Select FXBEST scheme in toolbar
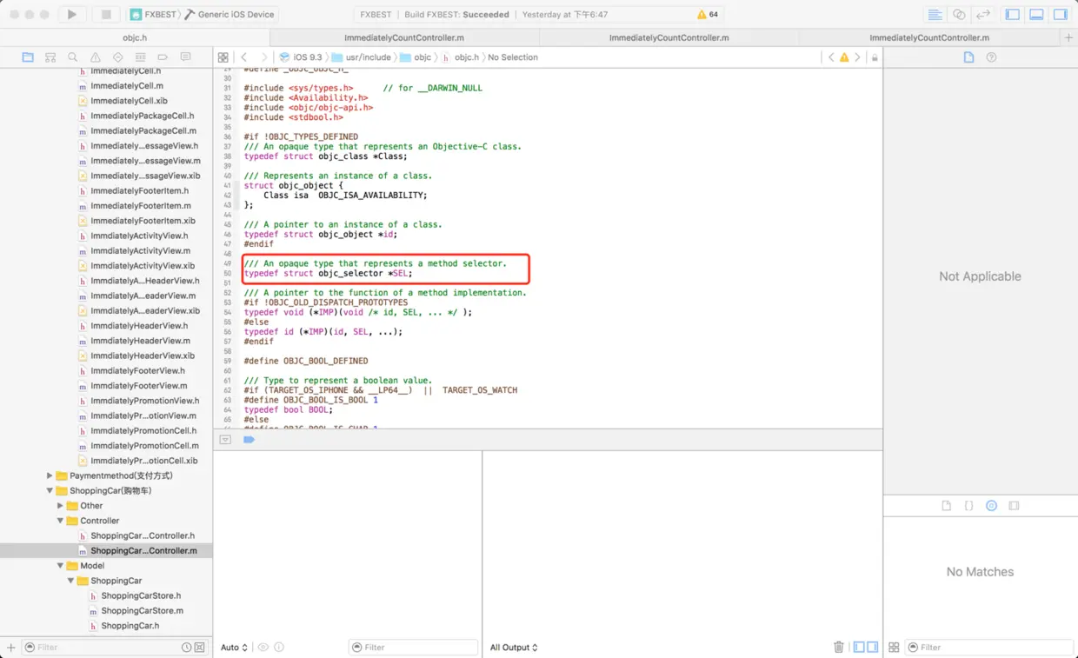This screenshot has width=1078, height=658. tap(153, 15)
